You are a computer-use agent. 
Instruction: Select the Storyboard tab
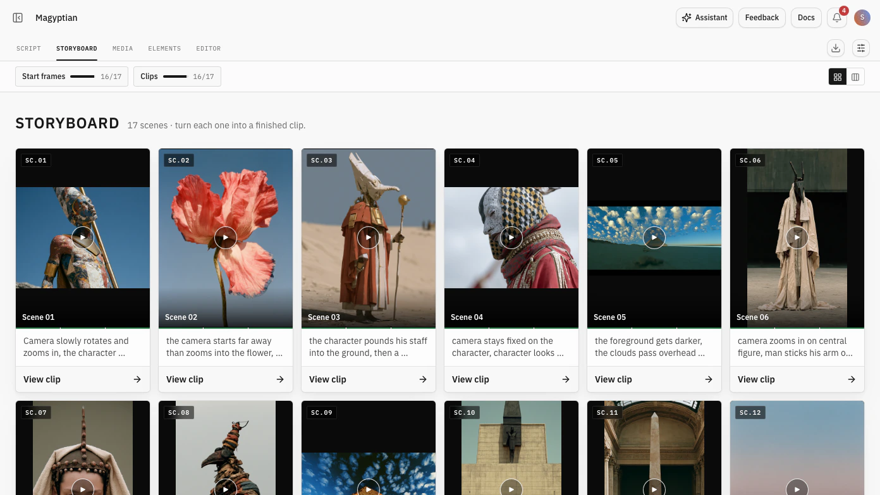pyautogui.click(x=76, y=49)
